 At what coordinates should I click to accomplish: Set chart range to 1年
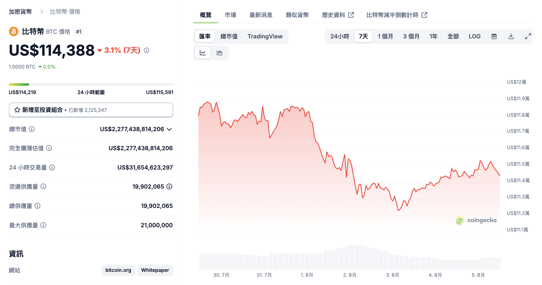[433, 36]
